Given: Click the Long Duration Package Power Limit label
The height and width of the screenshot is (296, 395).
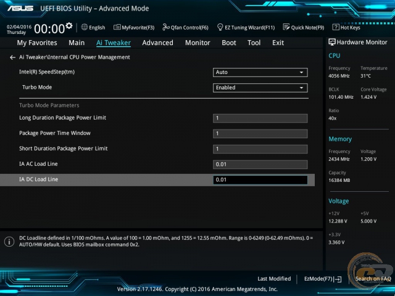Looking at the screenshot, I should tap(62, 118).
